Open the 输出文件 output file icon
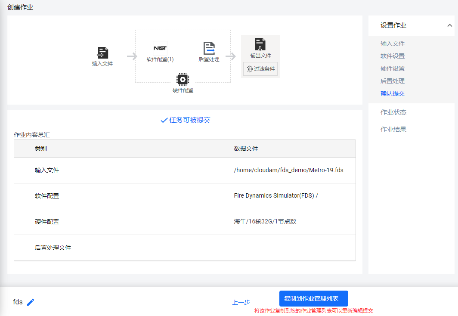The image size is (458, 316). [x=260, y=44]
